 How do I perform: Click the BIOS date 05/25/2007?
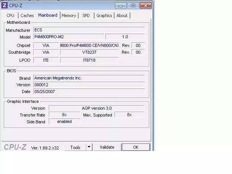89,92
